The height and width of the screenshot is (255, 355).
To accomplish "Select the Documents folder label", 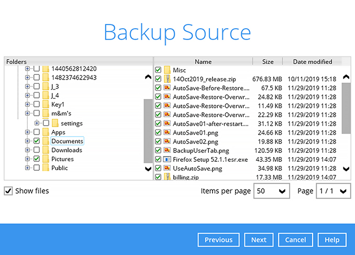I will 67,141.
